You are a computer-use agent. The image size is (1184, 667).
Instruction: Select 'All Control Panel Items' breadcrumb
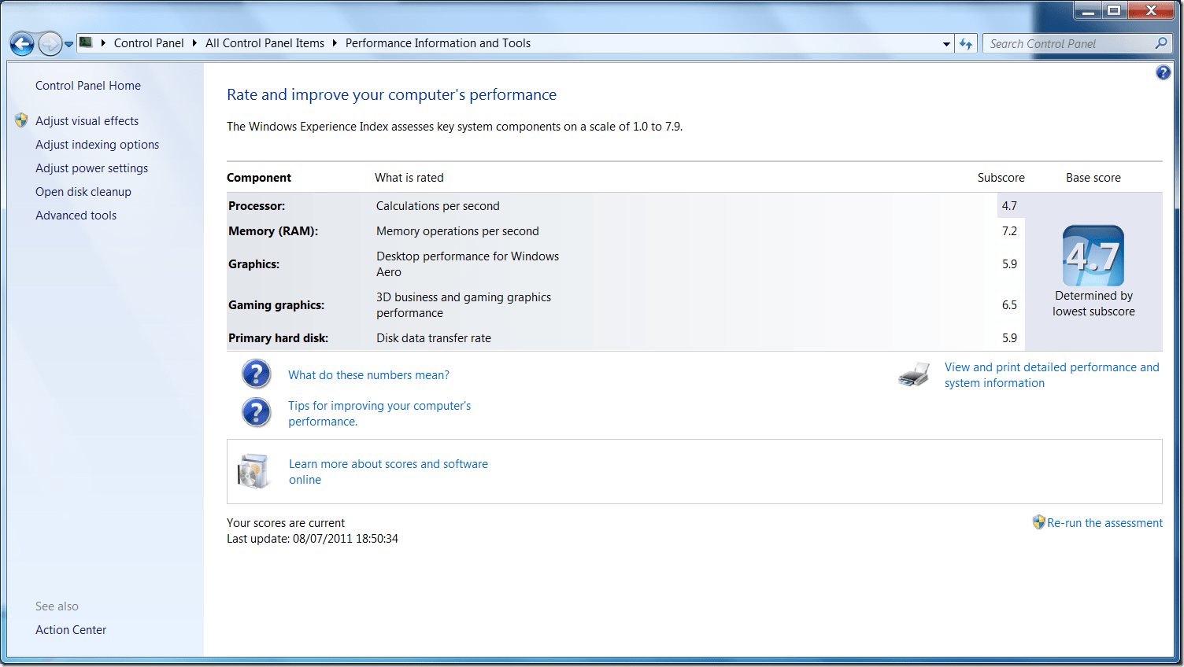click(265, 43)
